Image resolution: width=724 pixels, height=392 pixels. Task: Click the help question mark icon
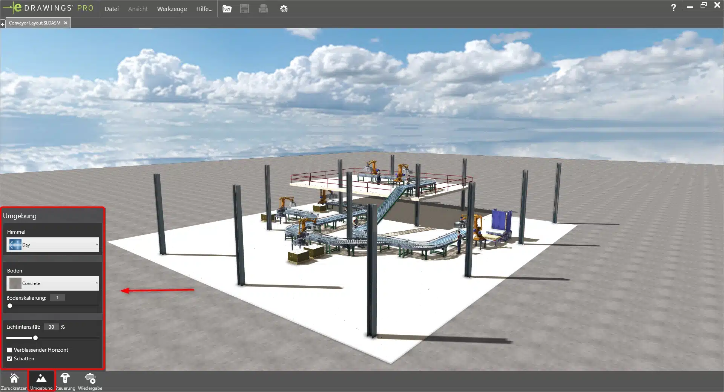point(673,8)
